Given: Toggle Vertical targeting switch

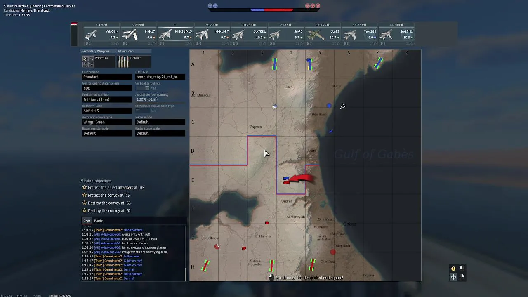Looking at the screenshot, I should (x=142, y=88).
